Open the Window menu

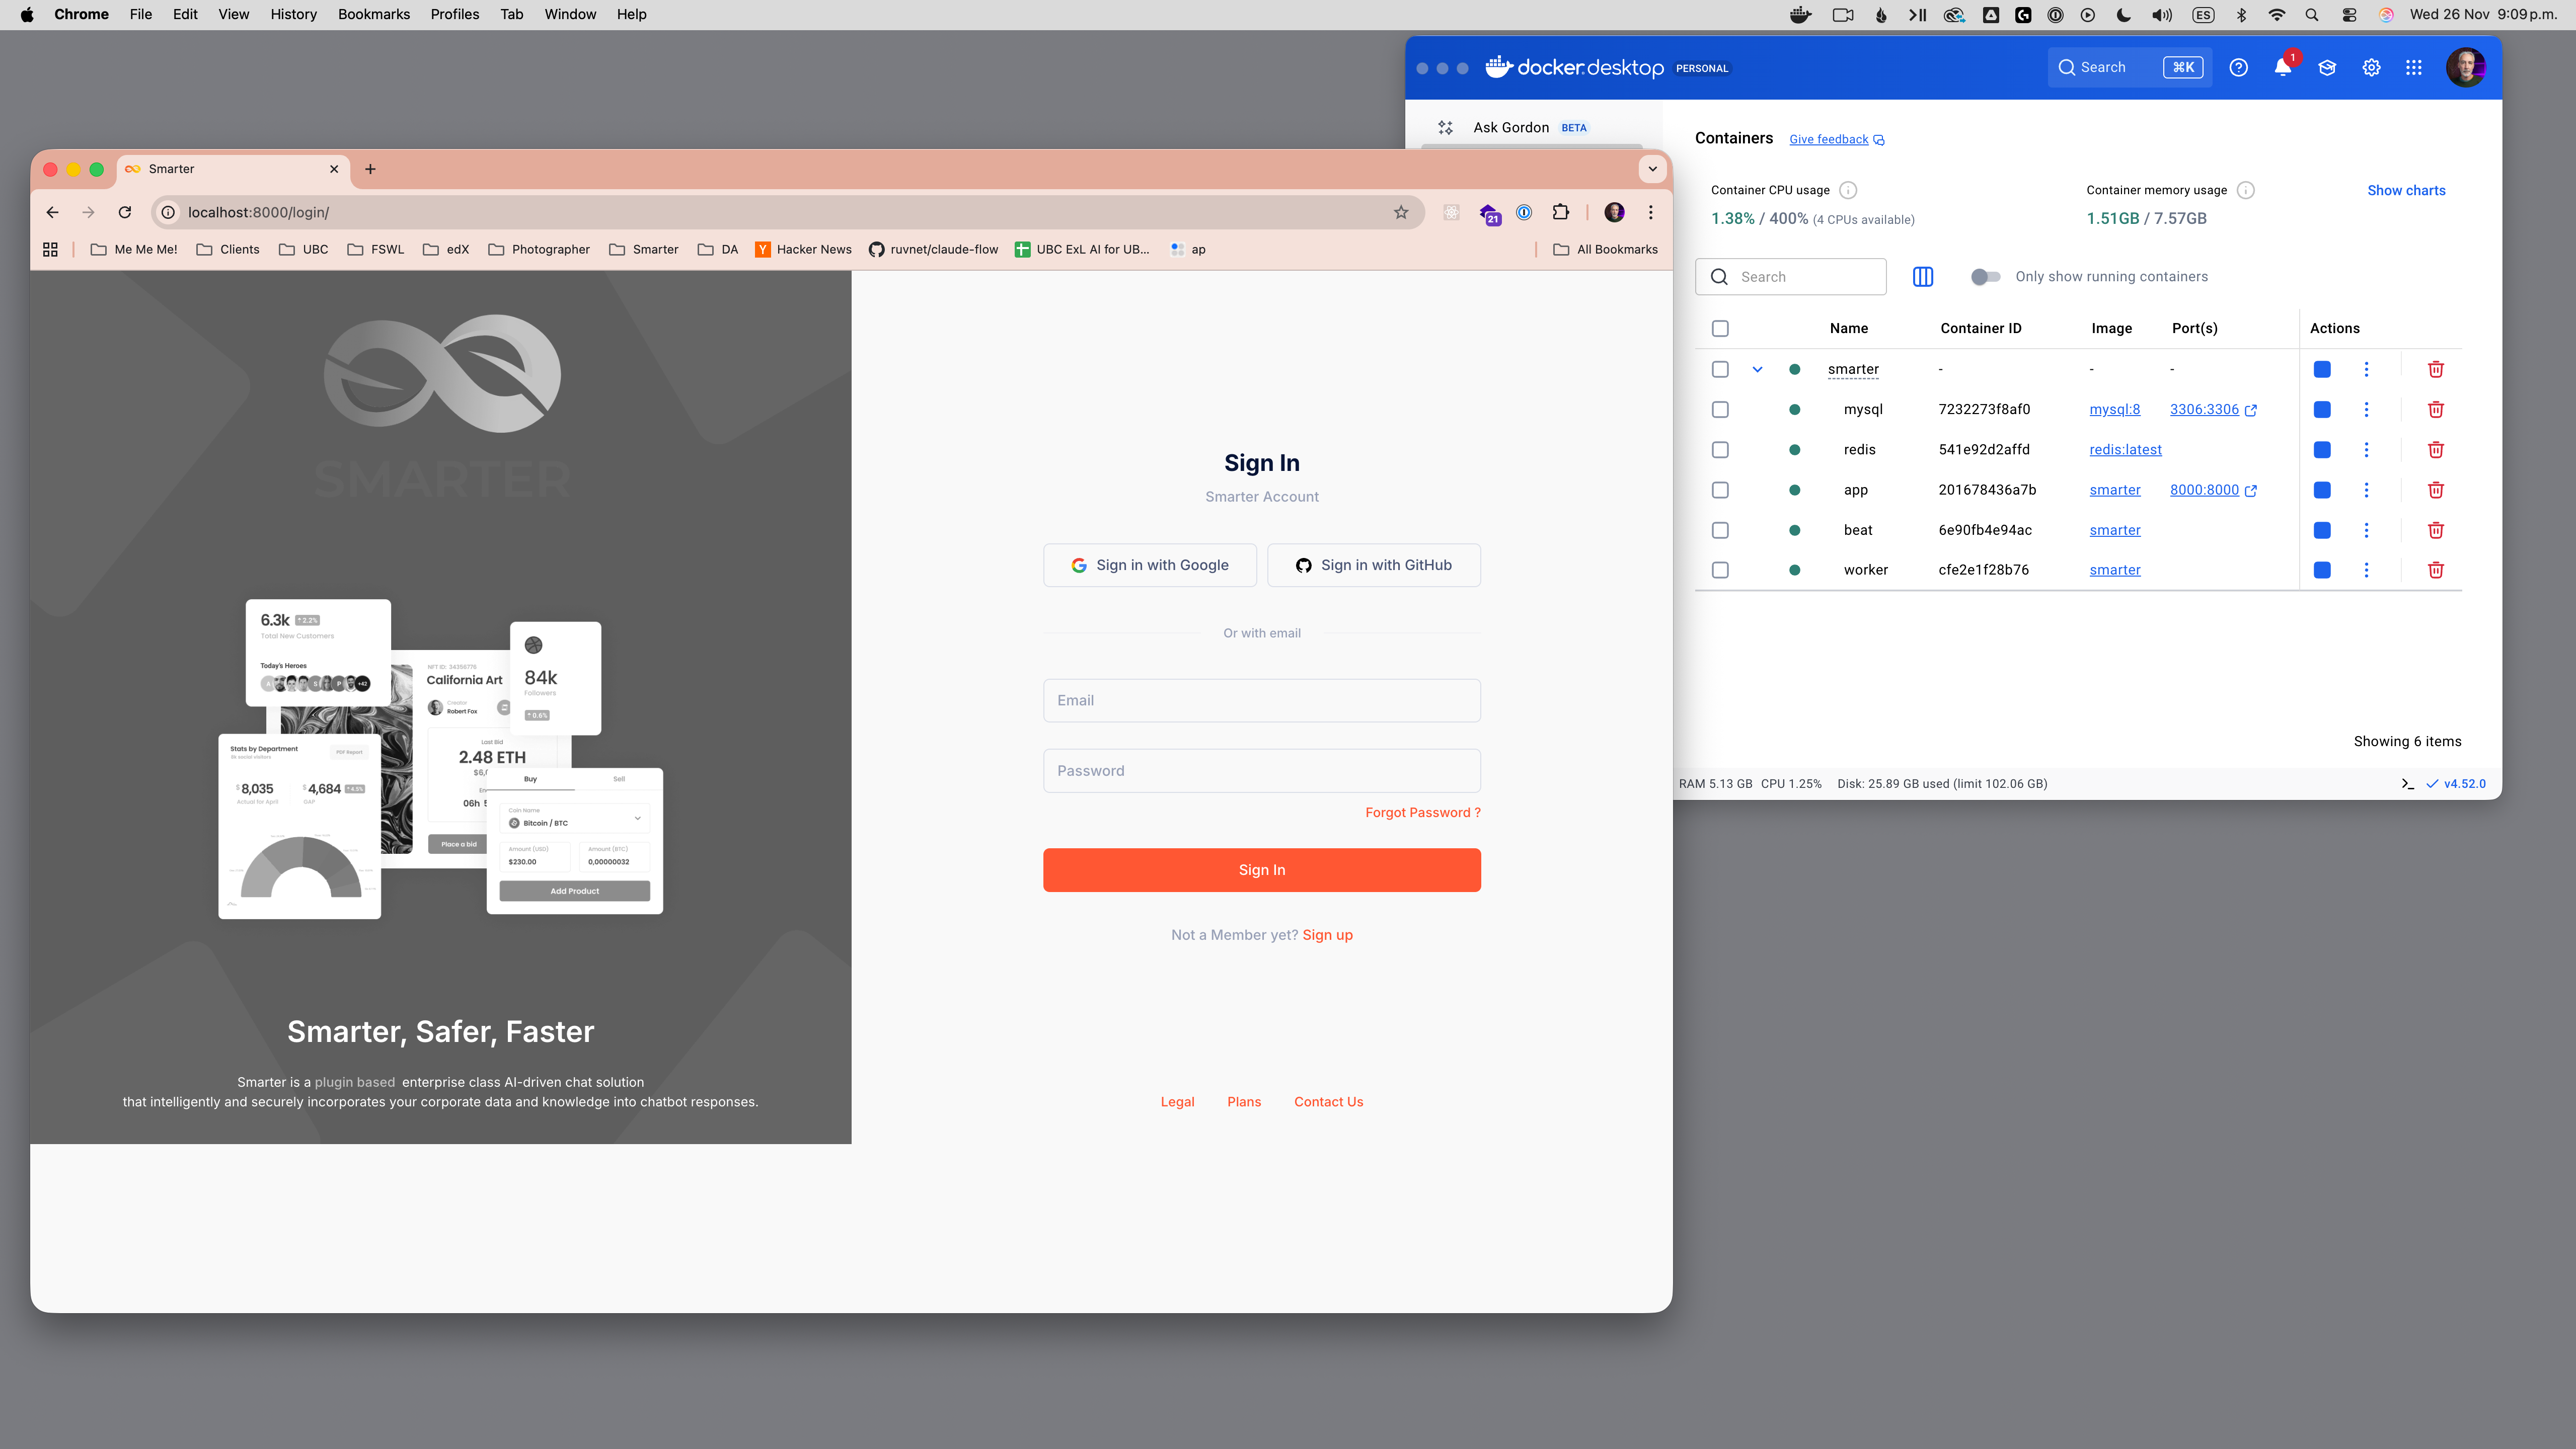point(570,14)
